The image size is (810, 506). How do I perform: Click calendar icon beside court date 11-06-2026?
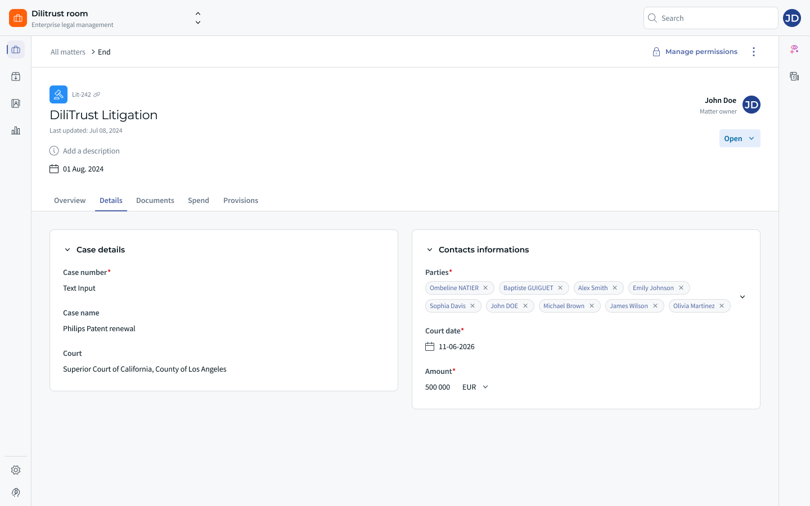430,346
